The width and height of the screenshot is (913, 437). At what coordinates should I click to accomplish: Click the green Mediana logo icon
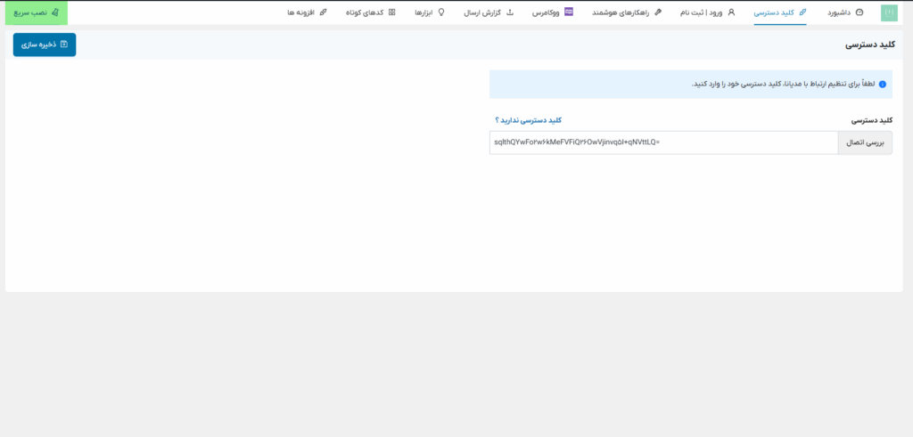point(889,12)
